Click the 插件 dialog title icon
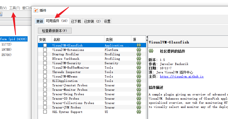The image size is (228, 119). coord(36,10)
